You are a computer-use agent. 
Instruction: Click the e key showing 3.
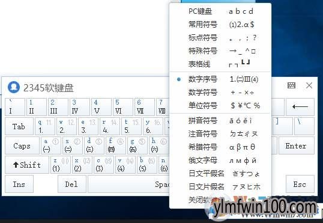point(88,126)
